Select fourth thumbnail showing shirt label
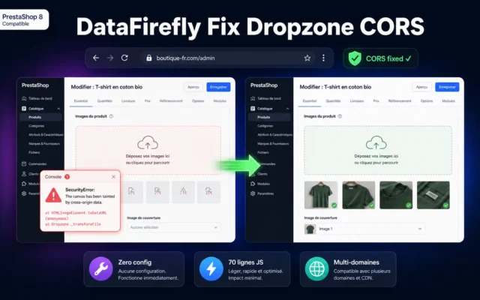 [433, 195]
